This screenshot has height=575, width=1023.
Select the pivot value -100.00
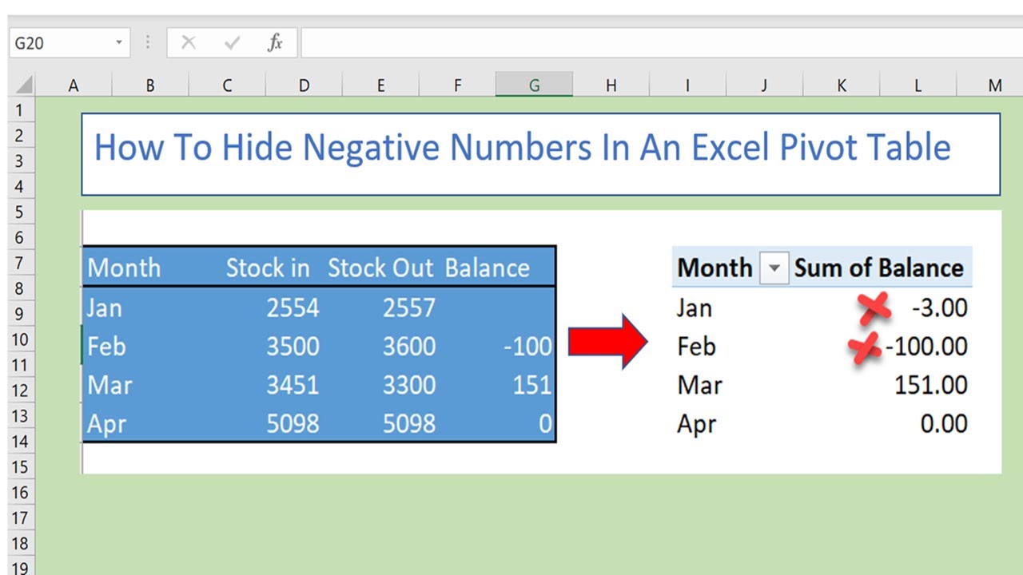click(926, 347)
